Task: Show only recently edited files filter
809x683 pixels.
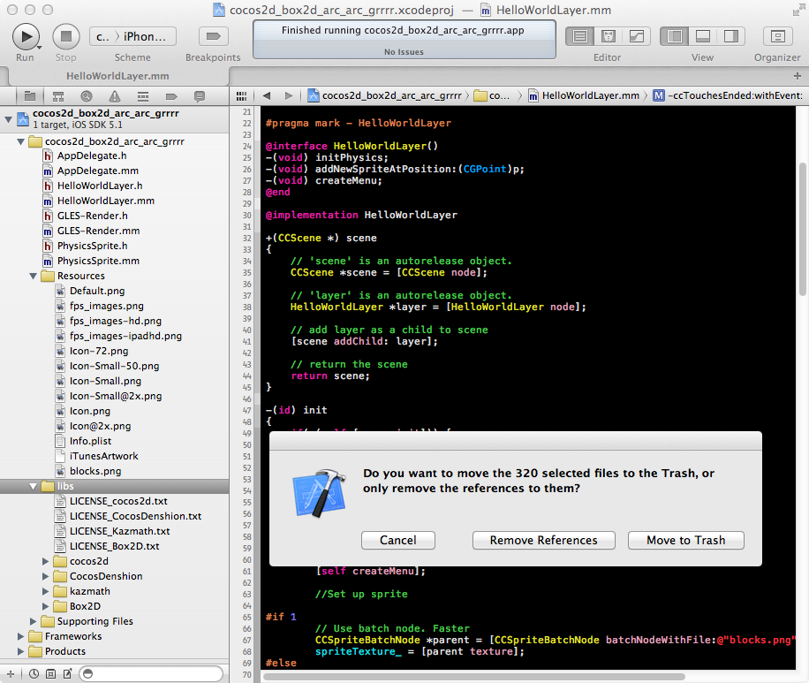Action: [34, 673]
